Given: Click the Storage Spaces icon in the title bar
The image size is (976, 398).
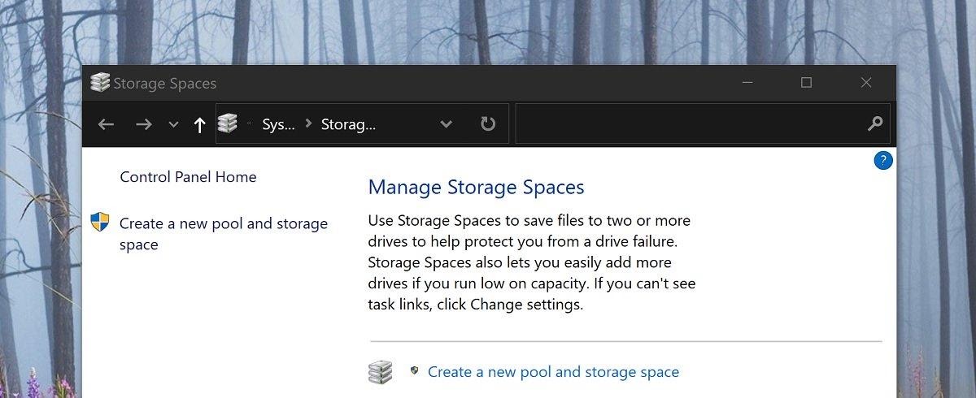Looking at the screenshot, I should click(x=100, y=83).
